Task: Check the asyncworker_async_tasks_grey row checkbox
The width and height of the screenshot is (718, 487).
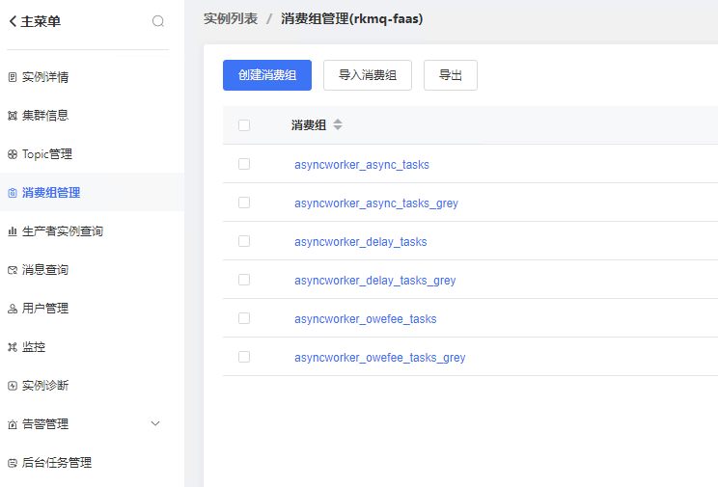Action: tap(244, 203)
